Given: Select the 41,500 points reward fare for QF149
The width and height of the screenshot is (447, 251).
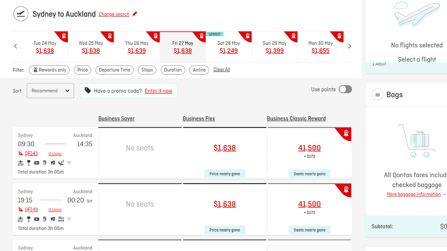Looking at the screenshot, I should [x=309, y=204].
